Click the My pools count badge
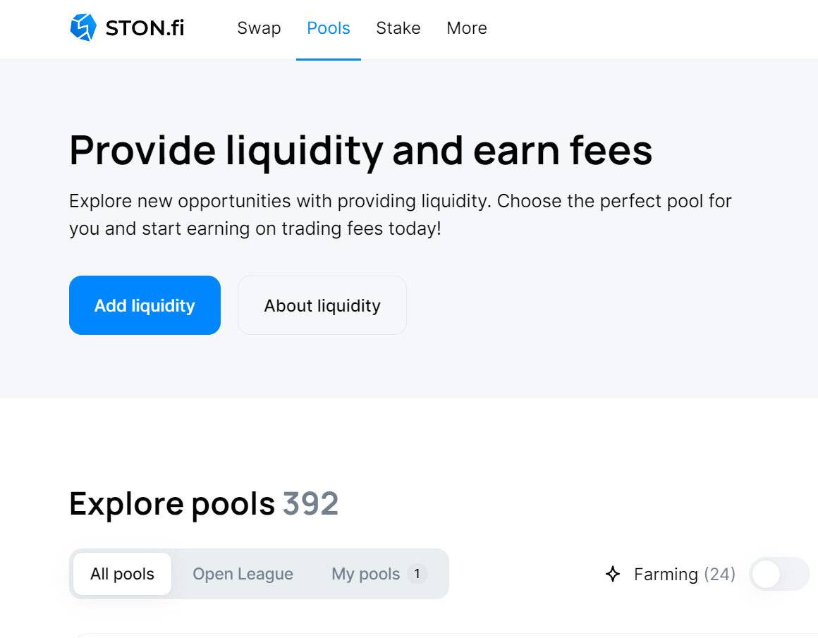Image resolution: width=818 pixels, height=638 pixels. pyautogui.click(x=417, y=574)
